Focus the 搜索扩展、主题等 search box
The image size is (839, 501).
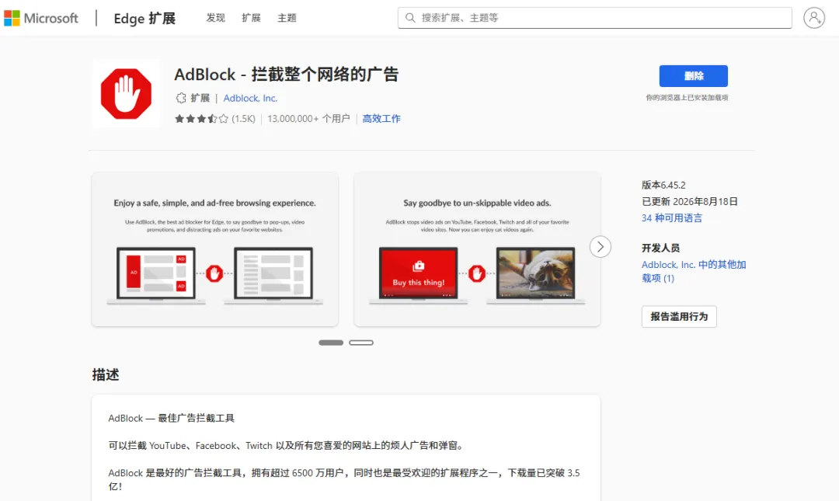[x=594, y=18]
